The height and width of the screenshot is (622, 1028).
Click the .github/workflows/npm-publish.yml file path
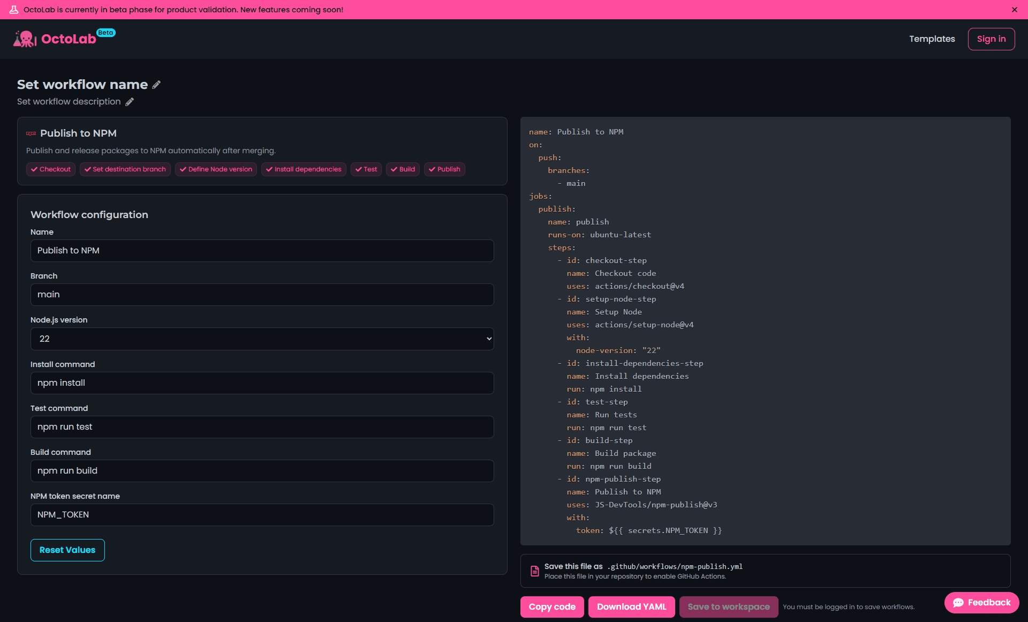(x=675, y=567)
